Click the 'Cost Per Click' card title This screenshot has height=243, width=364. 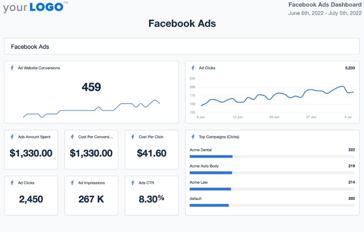pyautogui.click(x=151, y=137)
